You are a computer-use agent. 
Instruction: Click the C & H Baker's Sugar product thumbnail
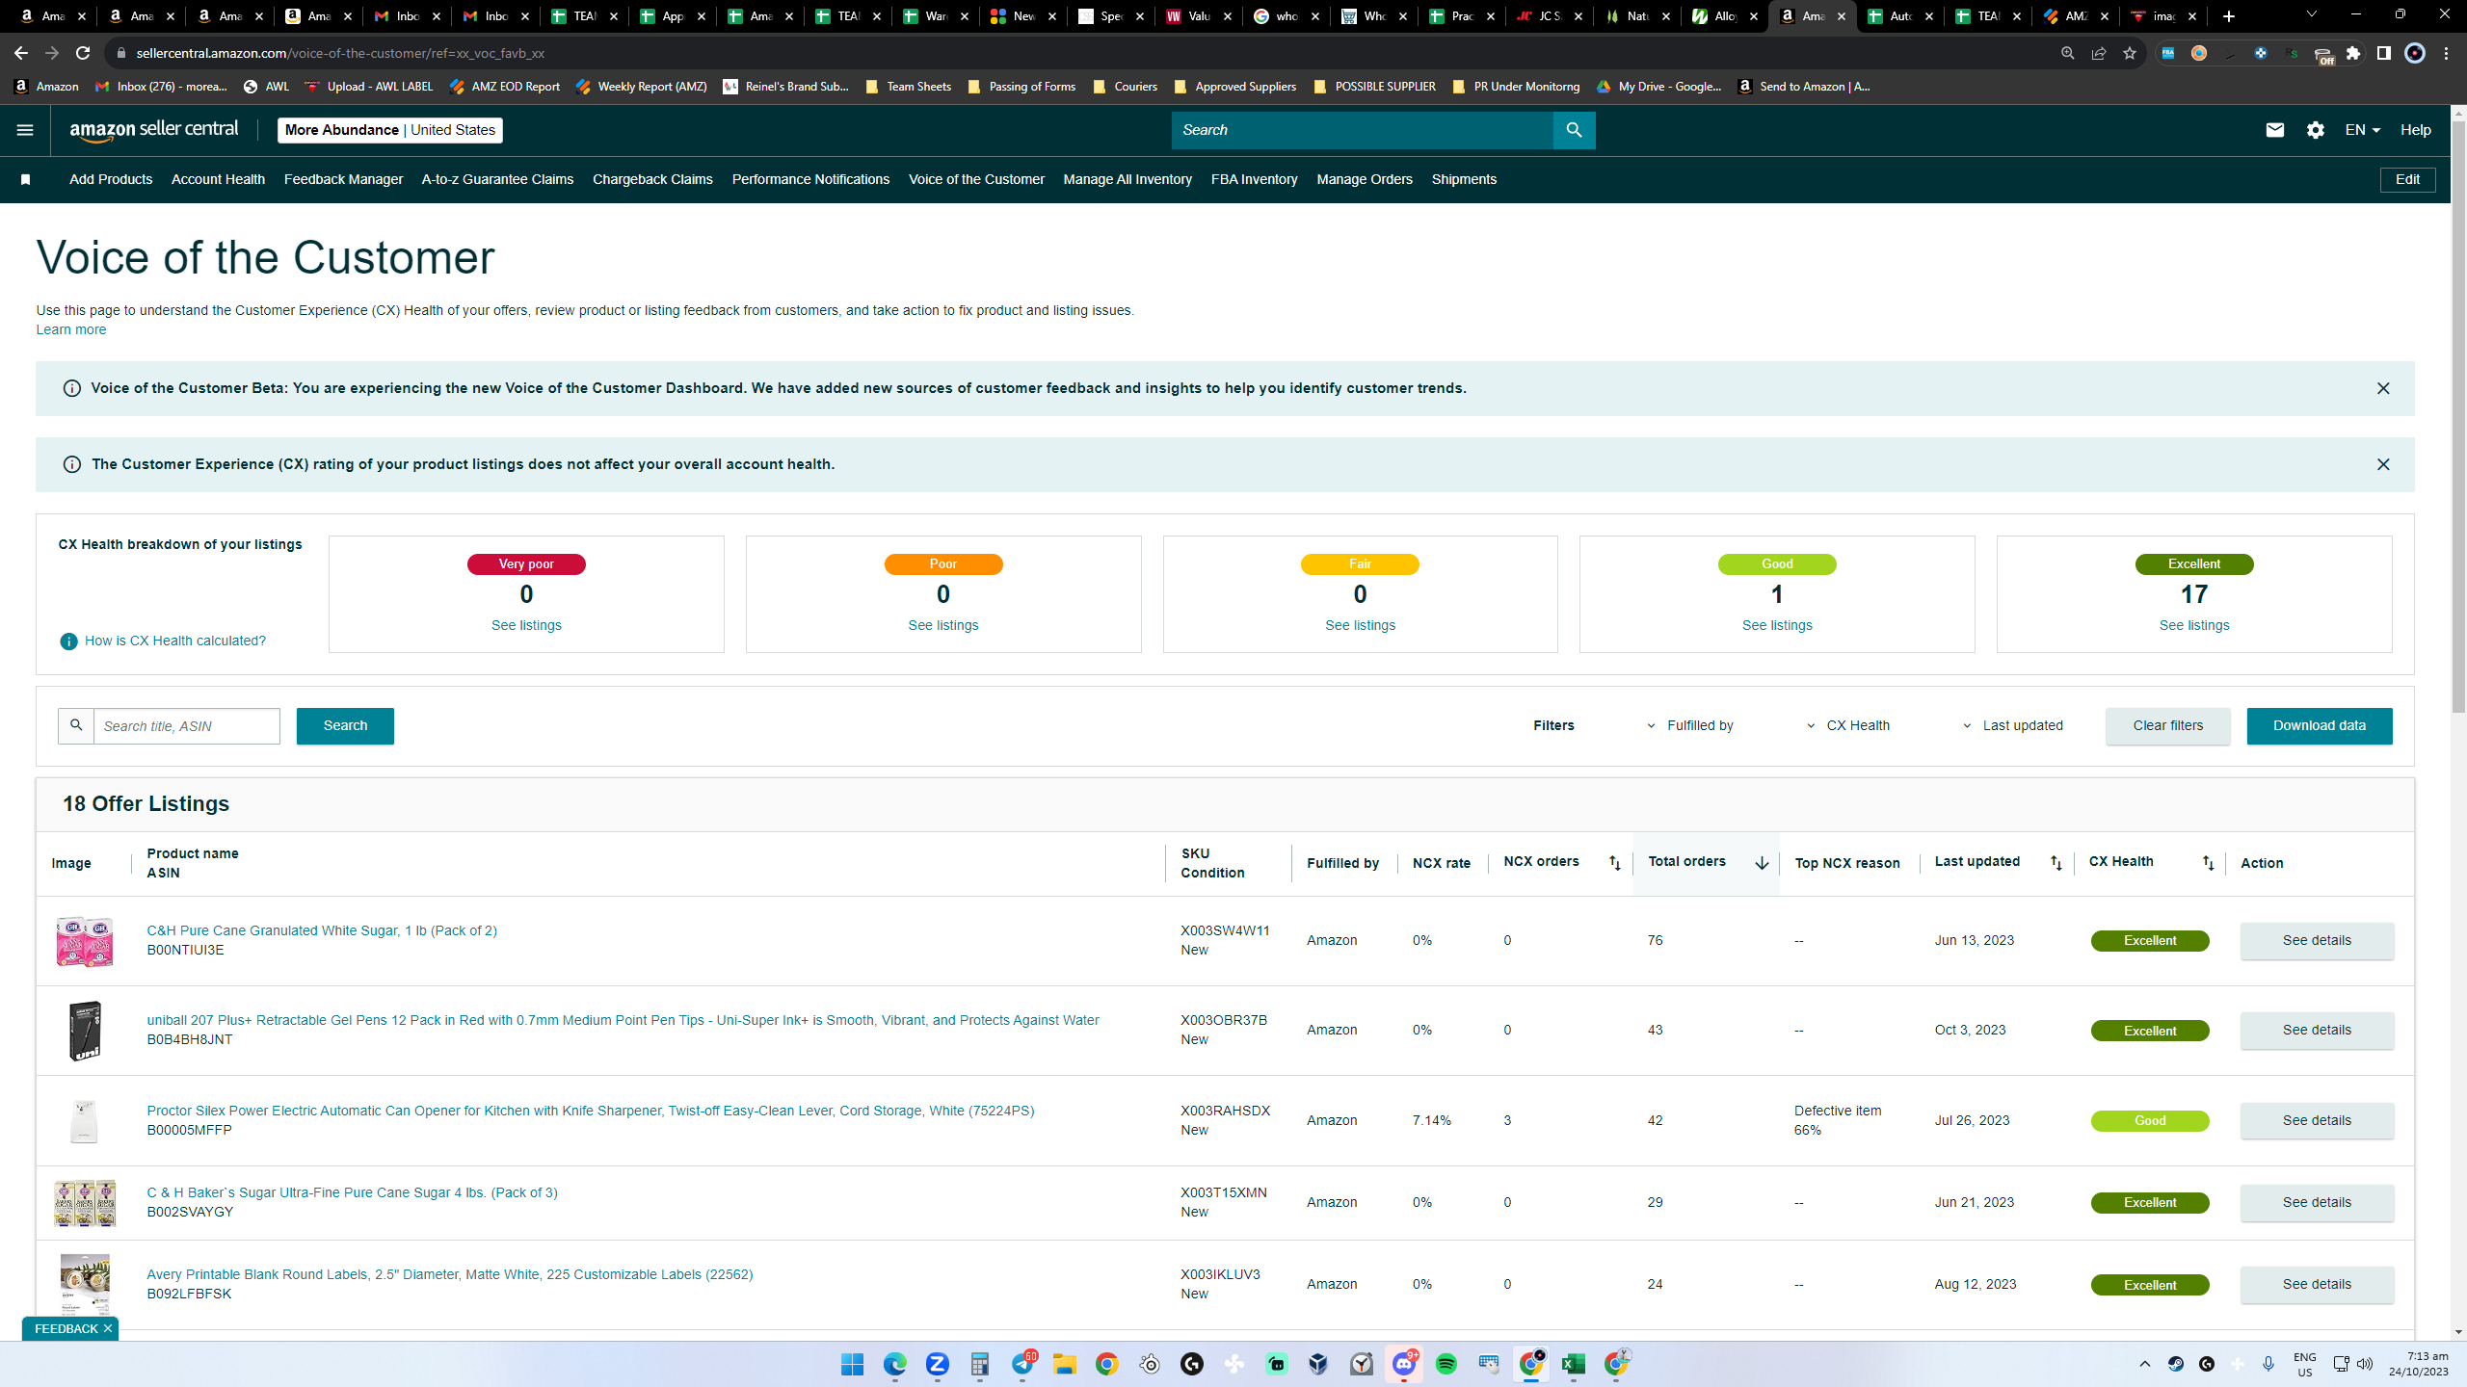click(x=85, y=1203)
